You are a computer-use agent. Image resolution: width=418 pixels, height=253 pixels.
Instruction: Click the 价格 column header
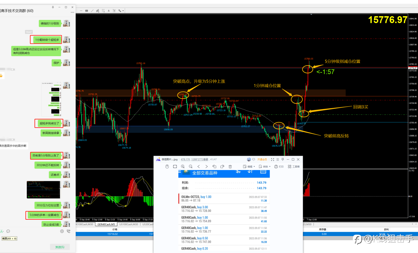pos(115,229)
